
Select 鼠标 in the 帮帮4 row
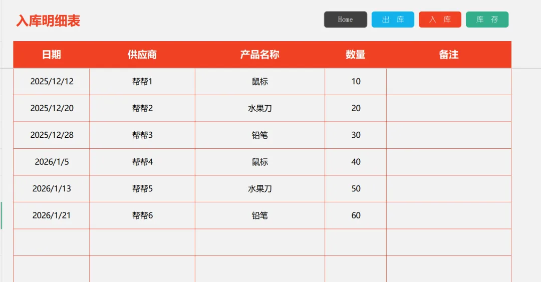[x=260, y=162]
